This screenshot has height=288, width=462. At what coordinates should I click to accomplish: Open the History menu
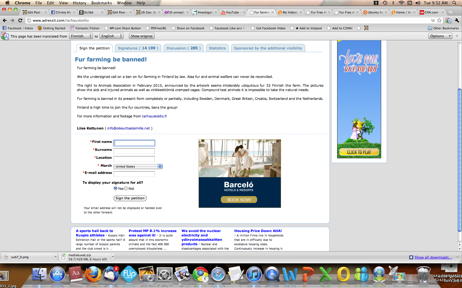[x=79, y=3]
